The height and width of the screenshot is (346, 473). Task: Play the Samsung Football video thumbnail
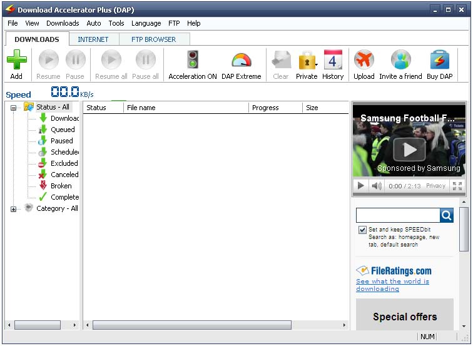pyautogui.click(x=409, y=150)
